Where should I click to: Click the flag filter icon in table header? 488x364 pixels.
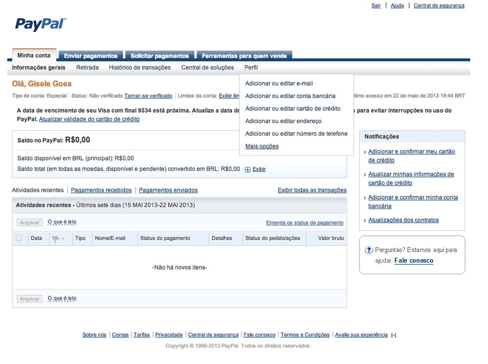point(55,238)
